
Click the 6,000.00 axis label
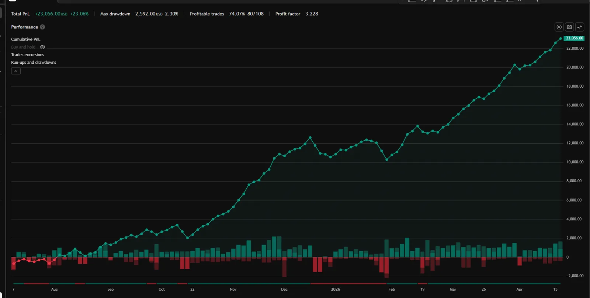pos(574,200)
